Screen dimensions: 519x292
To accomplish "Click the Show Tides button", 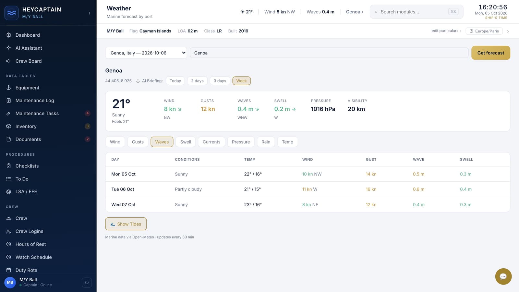I will click(126, 224).
